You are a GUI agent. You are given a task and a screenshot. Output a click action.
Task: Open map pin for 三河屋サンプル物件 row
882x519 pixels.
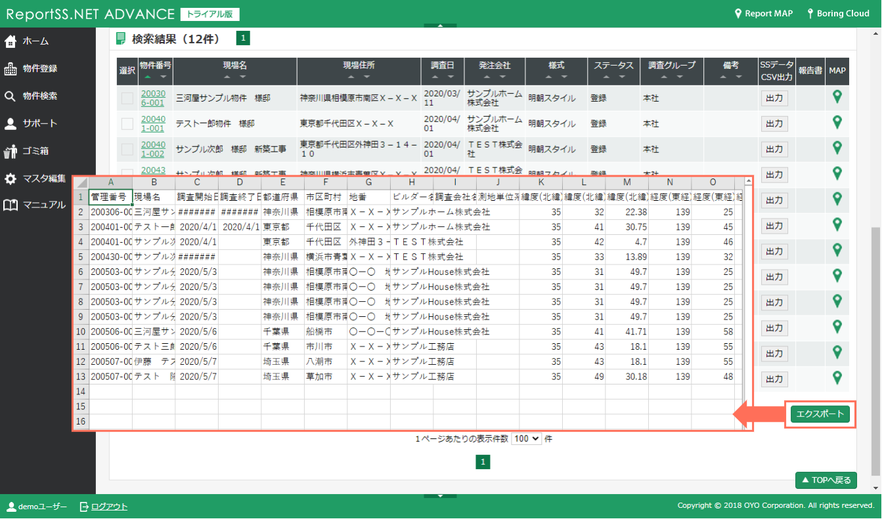point(837,97)
